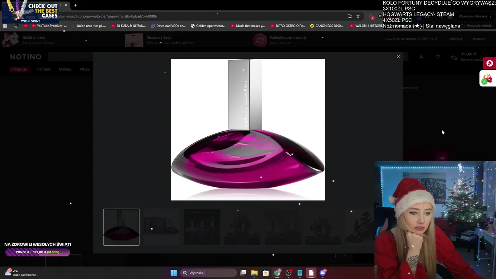Bookmark this page with the star icon
Image resolution: width=496 pixels, height=279 pixels.
tap(358, 16)
